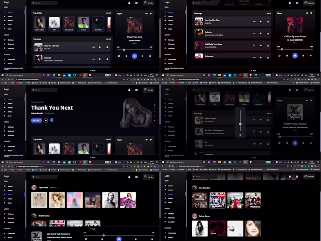321x241 pixels.
Task: Play the song titled 18 by One Direction
Action: coord(260,144)
